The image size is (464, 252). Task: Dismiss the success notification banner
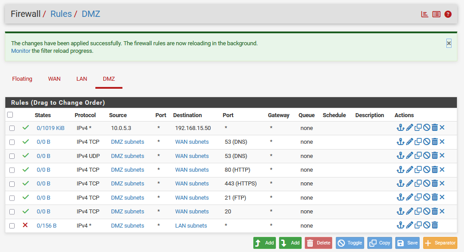pos(449,43)
